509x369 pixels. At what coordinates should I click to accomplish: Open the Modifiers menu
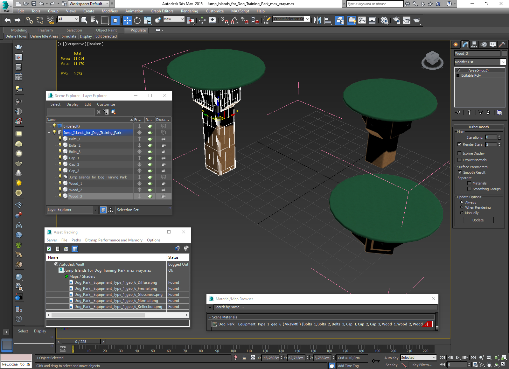coord(110,11)
